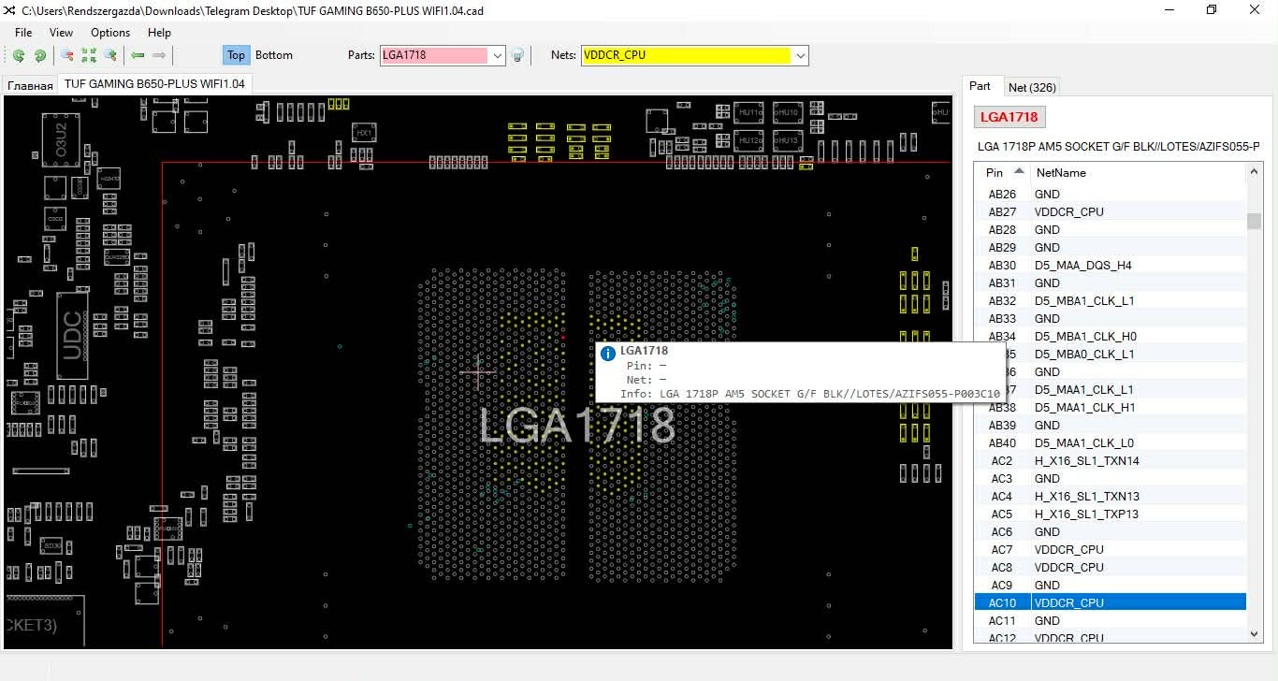Open the Help menu
1278x681 pixels.
coord(159,33)
